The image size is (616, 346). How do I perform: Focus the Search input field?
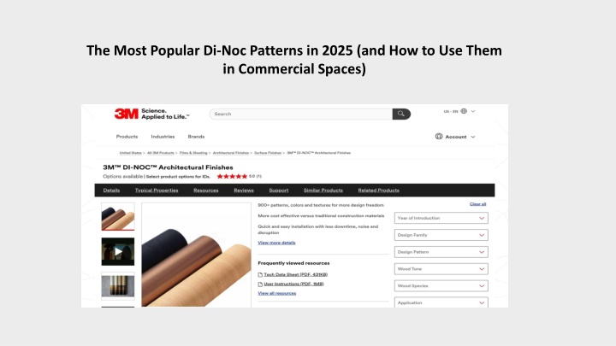coord(301,114)
